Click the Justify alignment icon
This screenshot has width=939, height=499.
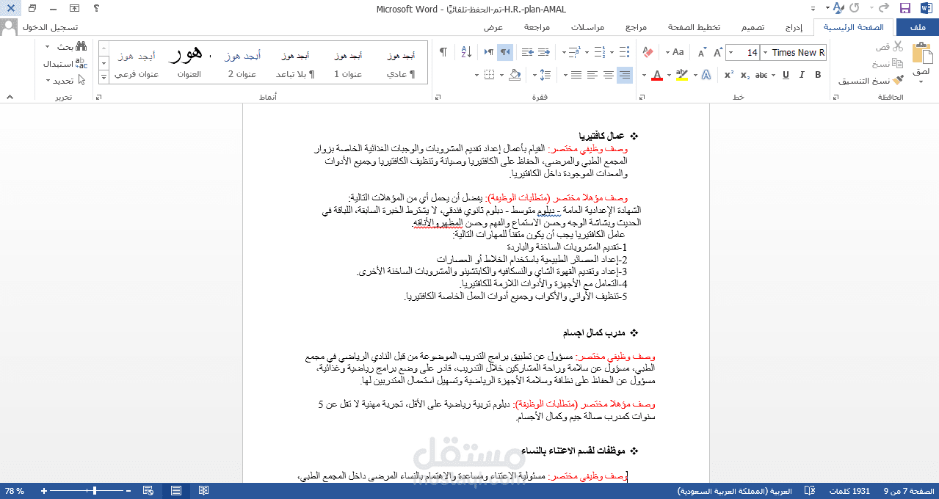pyautogui.click(x=575, y=75)
